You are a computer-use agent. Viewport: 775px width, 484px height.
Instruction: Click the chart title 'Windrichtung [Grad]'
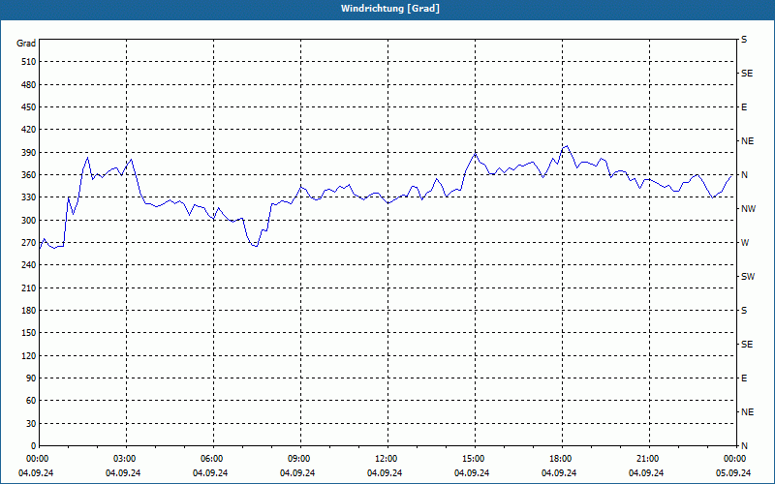390,9
